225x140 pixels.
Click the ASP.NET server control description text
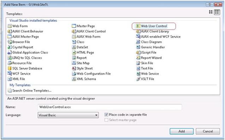[51, 99]
